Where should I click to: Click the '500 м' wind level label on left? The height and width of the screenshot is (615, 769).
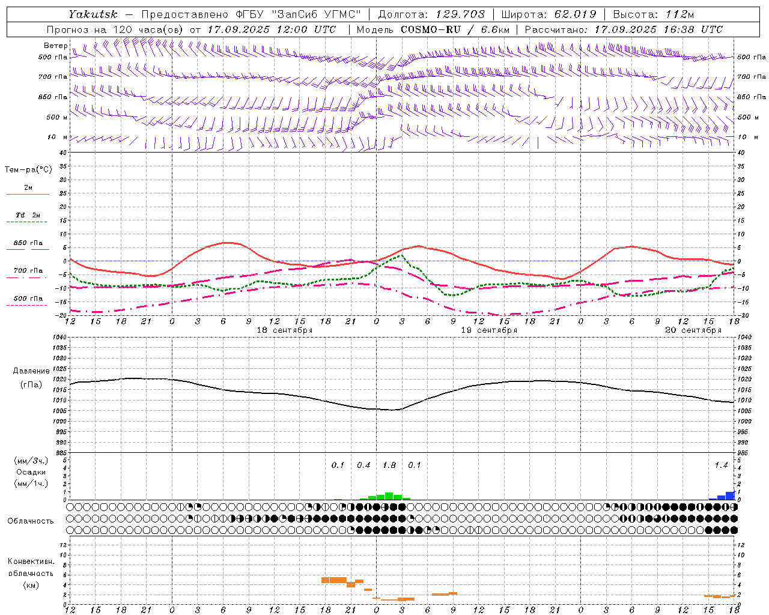(x=57, y=117)
